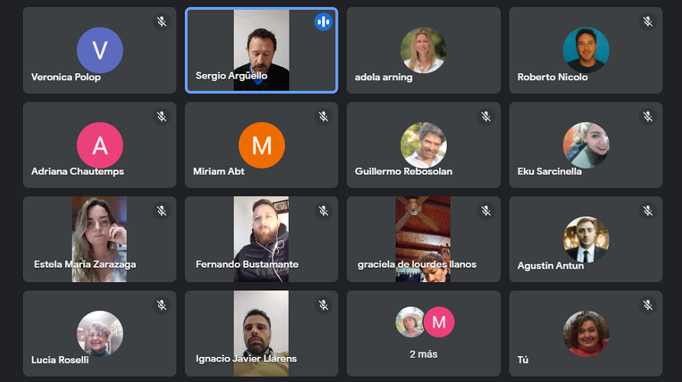This screenshot has width=682, height=382.
Task: Click Guillermo Rebosolan's muted mic icon
Action: [486, 116]
